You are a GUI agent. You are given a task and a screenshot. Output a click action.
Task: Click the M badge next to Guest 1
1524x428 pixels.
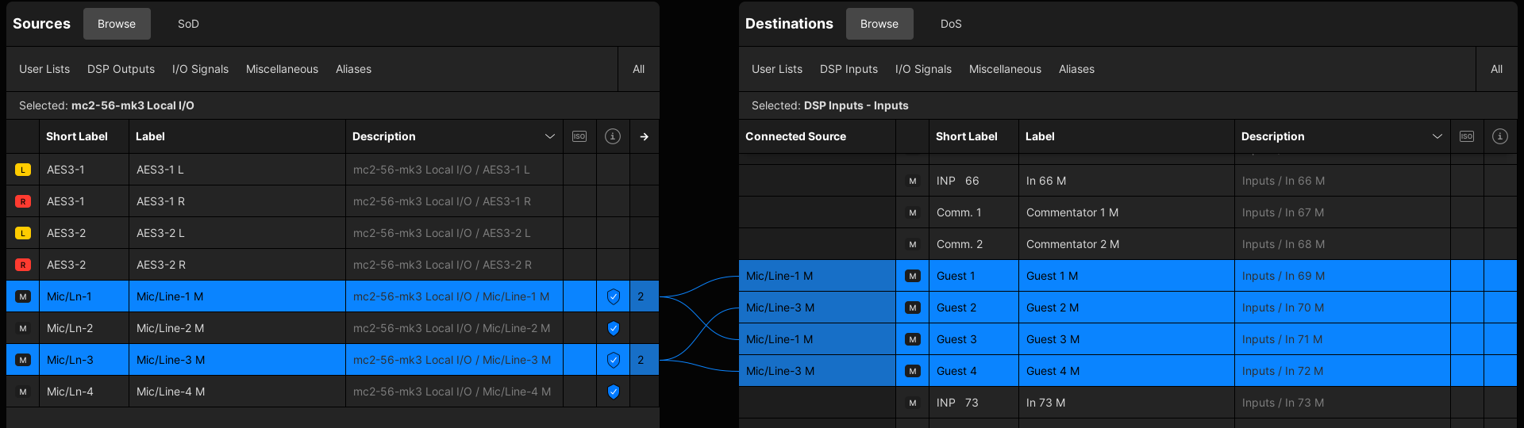[913, 276]
